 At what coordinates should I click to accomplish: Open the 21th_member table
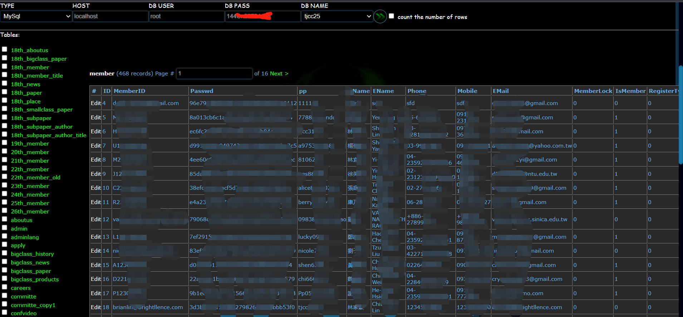30,160
